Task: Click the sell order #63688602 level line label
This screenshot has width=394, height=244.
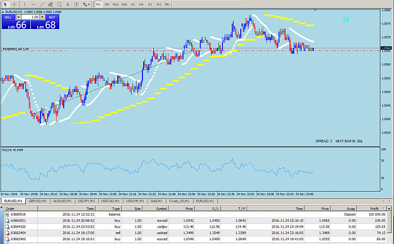Action: [x=16, y=49]
